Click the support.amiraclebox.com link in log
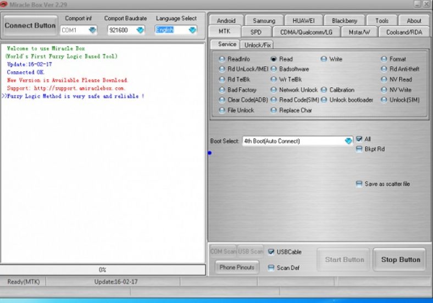The image size is (433, 303). [x=79, y=88]
